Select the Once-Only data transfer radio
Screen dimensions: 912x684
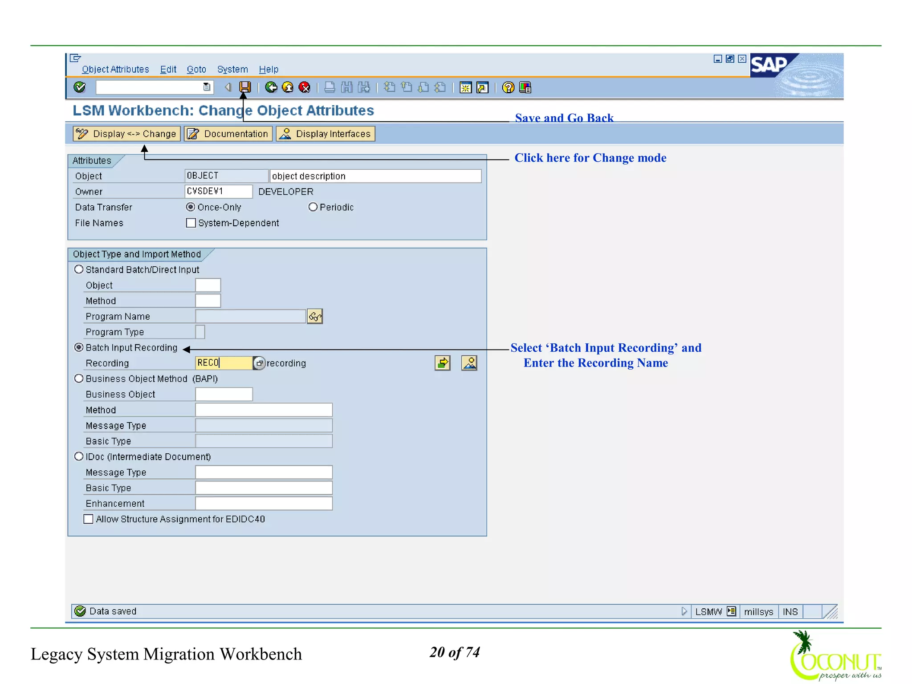click(191, 207)
